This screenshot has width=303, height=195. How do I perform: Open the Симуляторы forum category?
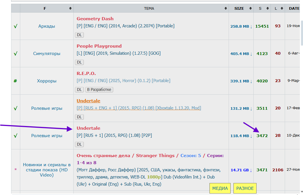(x=46, y=54)
